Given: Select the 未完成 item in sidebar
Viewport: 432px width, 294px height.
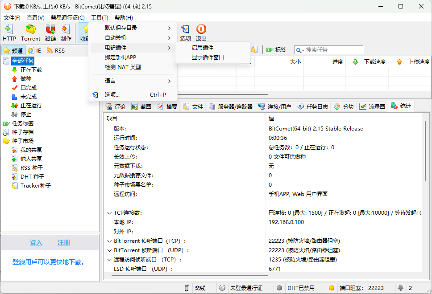Looking at the screenshot, I should click(24, 97).
